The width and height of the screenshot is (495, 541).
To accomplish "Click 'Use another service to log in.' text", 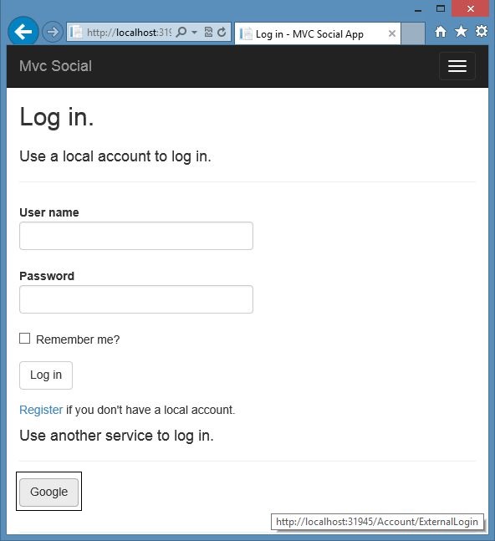I will (x=116, y=436).
